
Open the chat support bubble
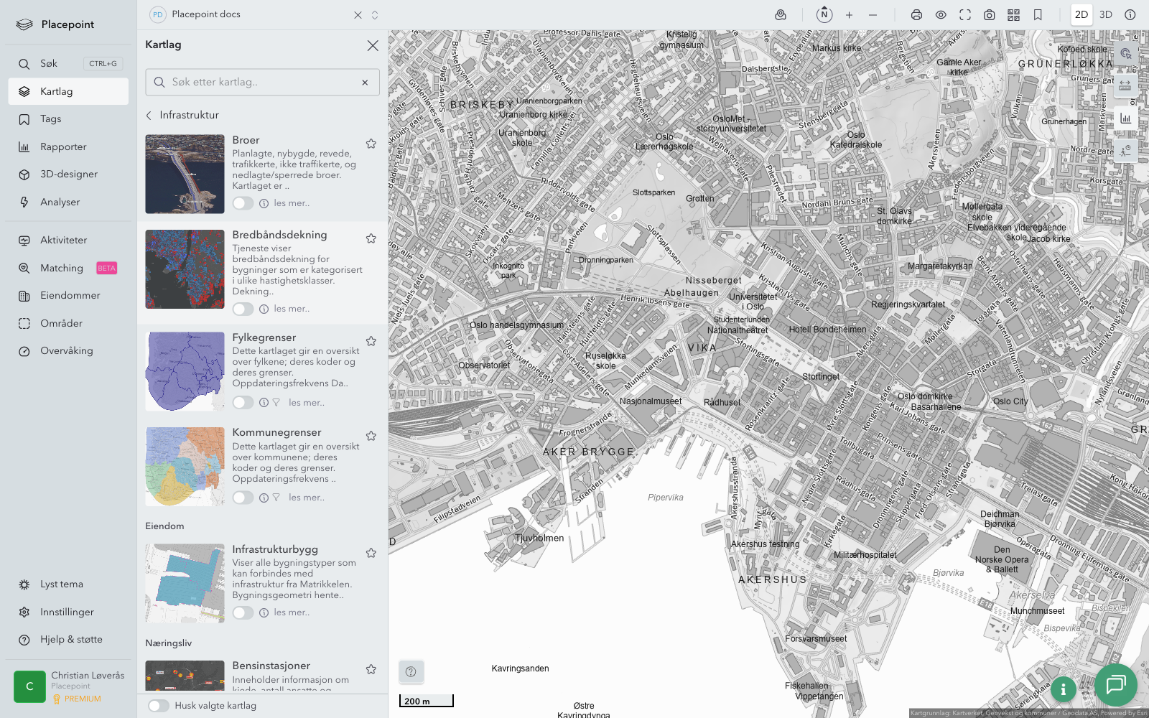(x=1115, y=685)
